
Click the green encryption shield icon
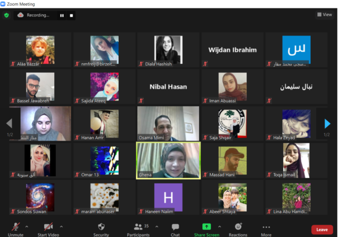click(x=6, y=15)
